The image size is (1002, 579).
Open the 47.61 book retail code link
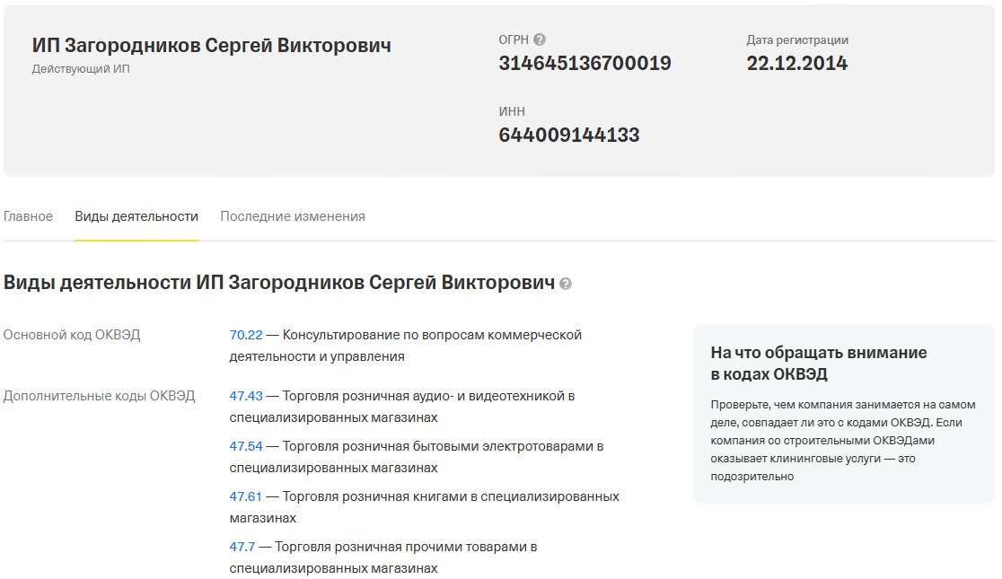coord(246,496)
